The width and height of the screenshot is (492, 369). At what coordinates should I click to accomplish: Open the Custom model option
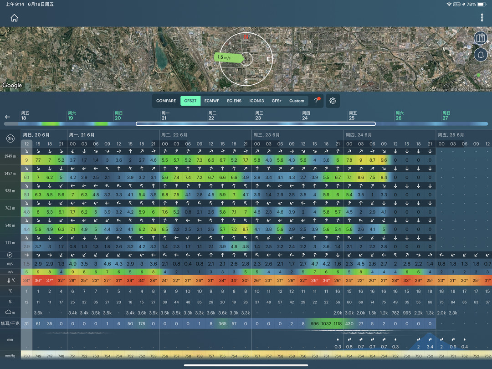point(297,101)
